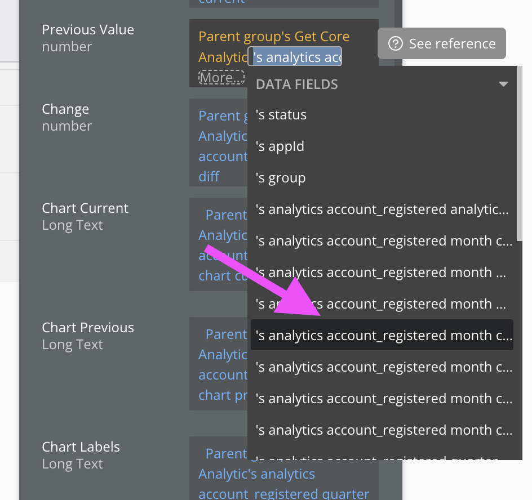Click Parent group's Get Core Analytic expression

click(274, 37)
